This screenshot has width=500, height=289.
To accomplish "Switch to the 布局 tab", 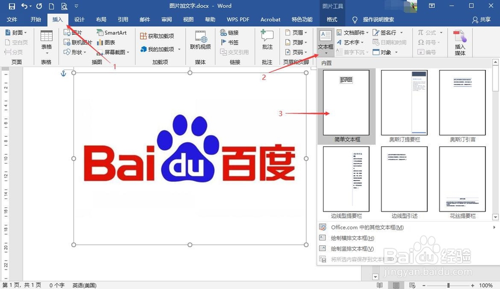I will click(101, 19).
